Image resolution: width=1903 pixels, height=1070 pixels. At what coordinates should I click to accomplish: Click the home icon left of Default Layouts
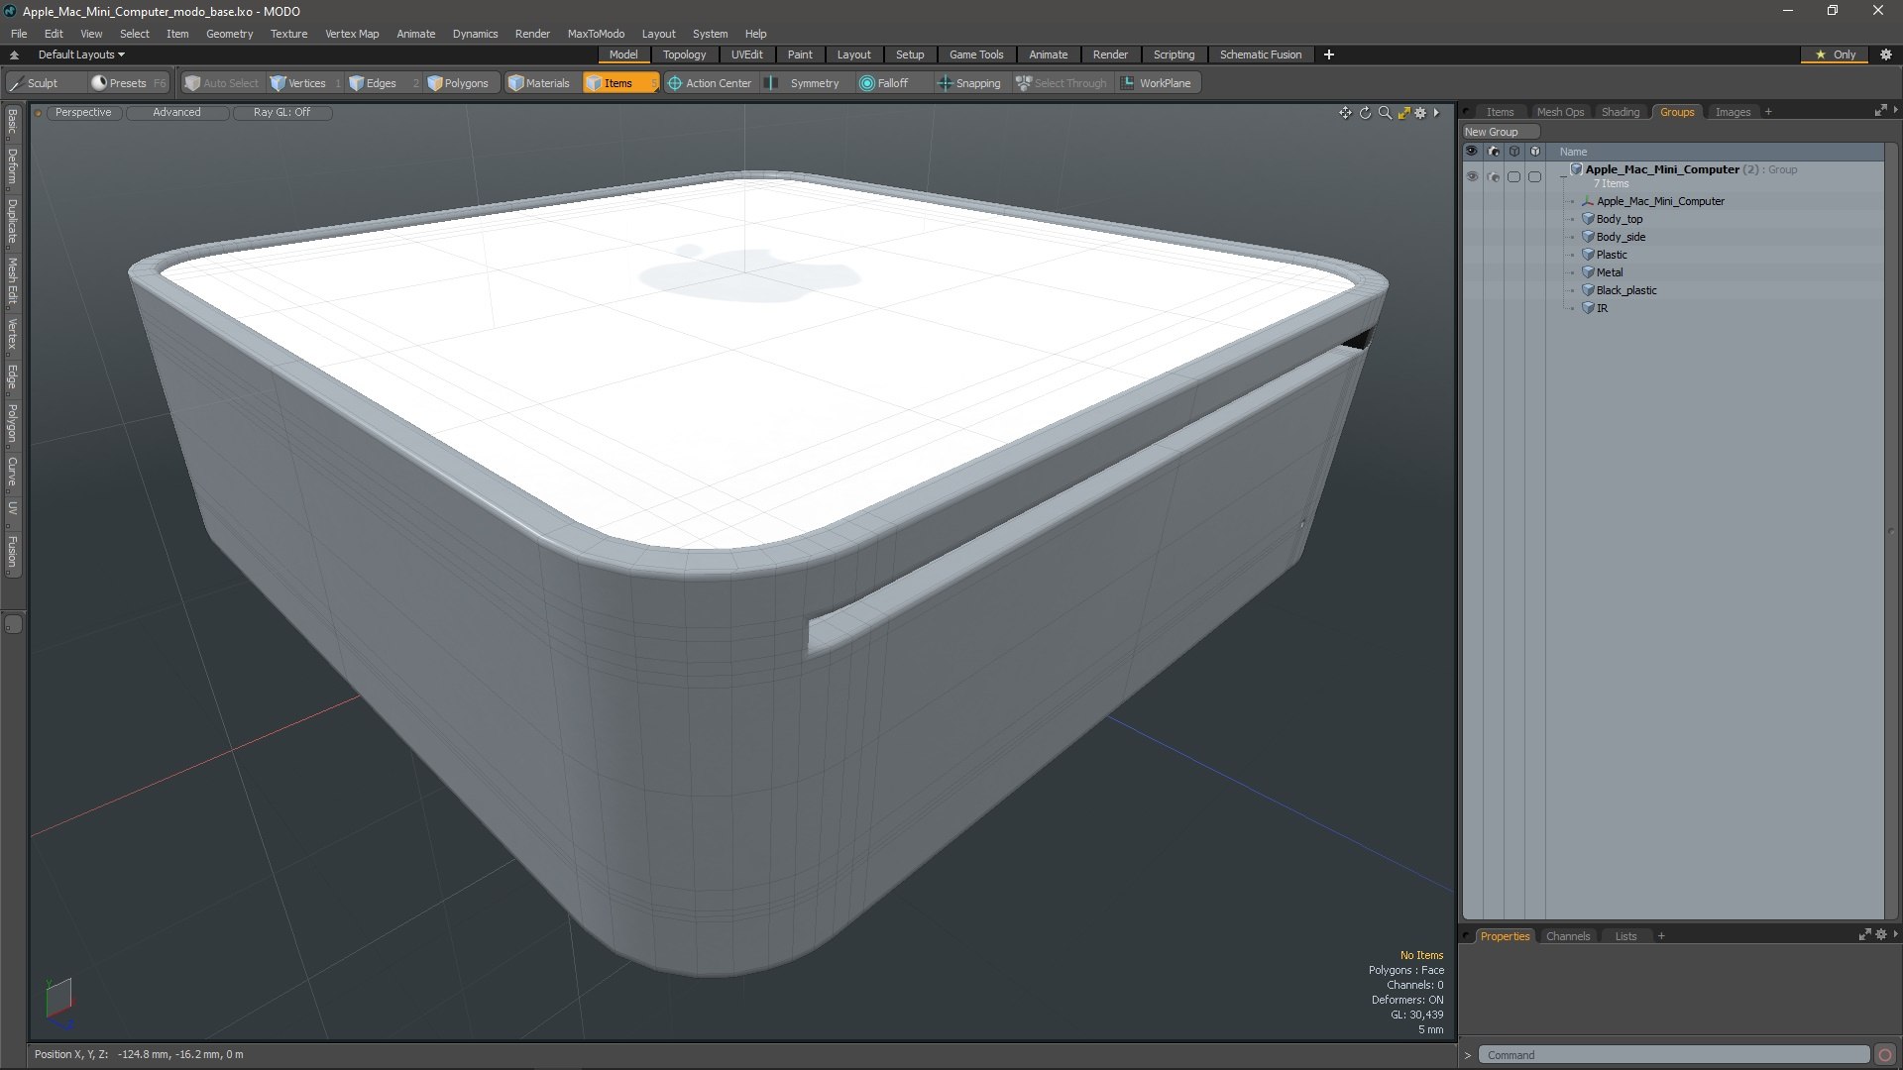tap(14, 54)
